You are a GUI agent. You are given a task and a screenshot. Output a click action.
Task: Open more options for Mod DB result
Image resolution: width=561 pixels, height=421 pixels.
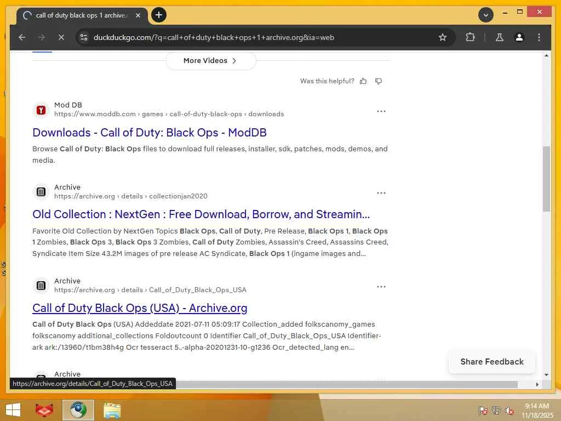tap(381, 111)
